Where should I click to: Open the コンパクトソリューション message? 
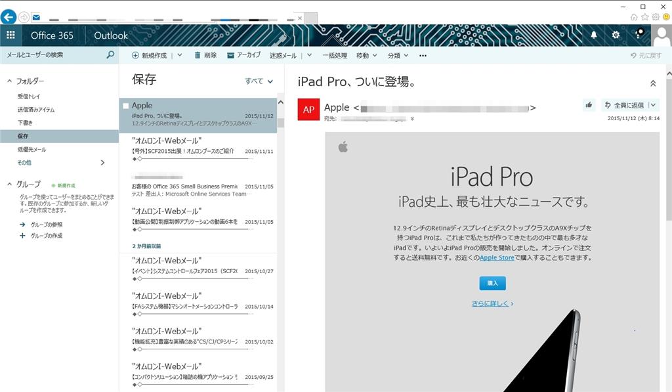[x=198, y=376]
